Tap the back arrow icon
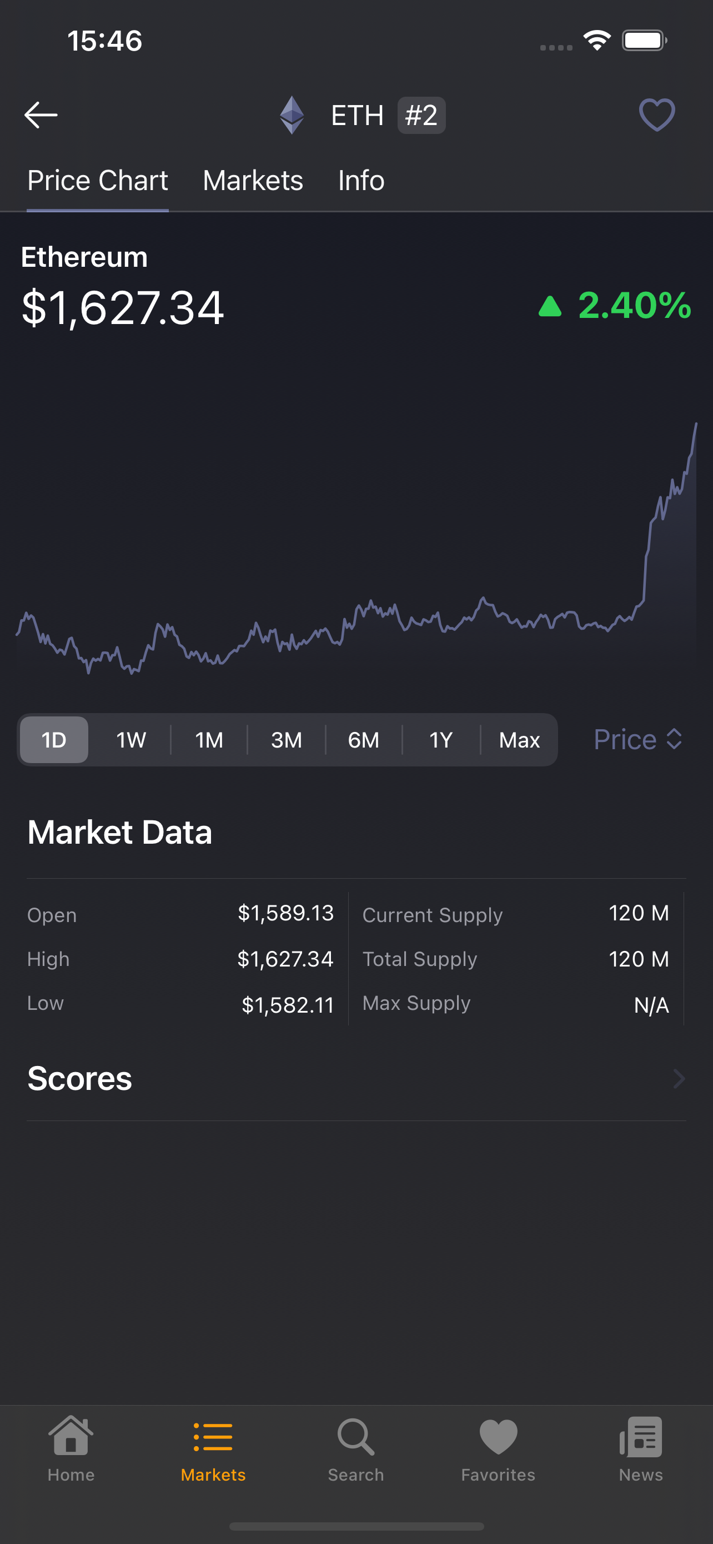 tap(41, 114)
